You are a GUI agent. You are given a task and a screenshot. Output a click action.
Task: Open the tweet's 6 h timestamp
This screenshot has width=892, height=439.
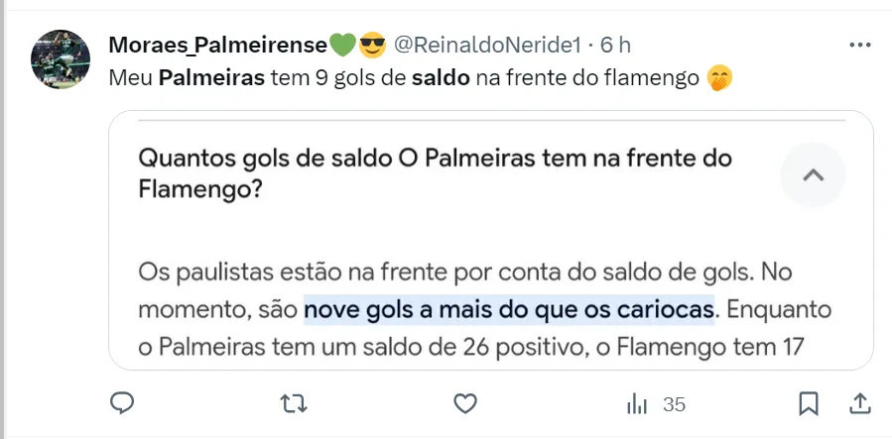pos(615,45)
